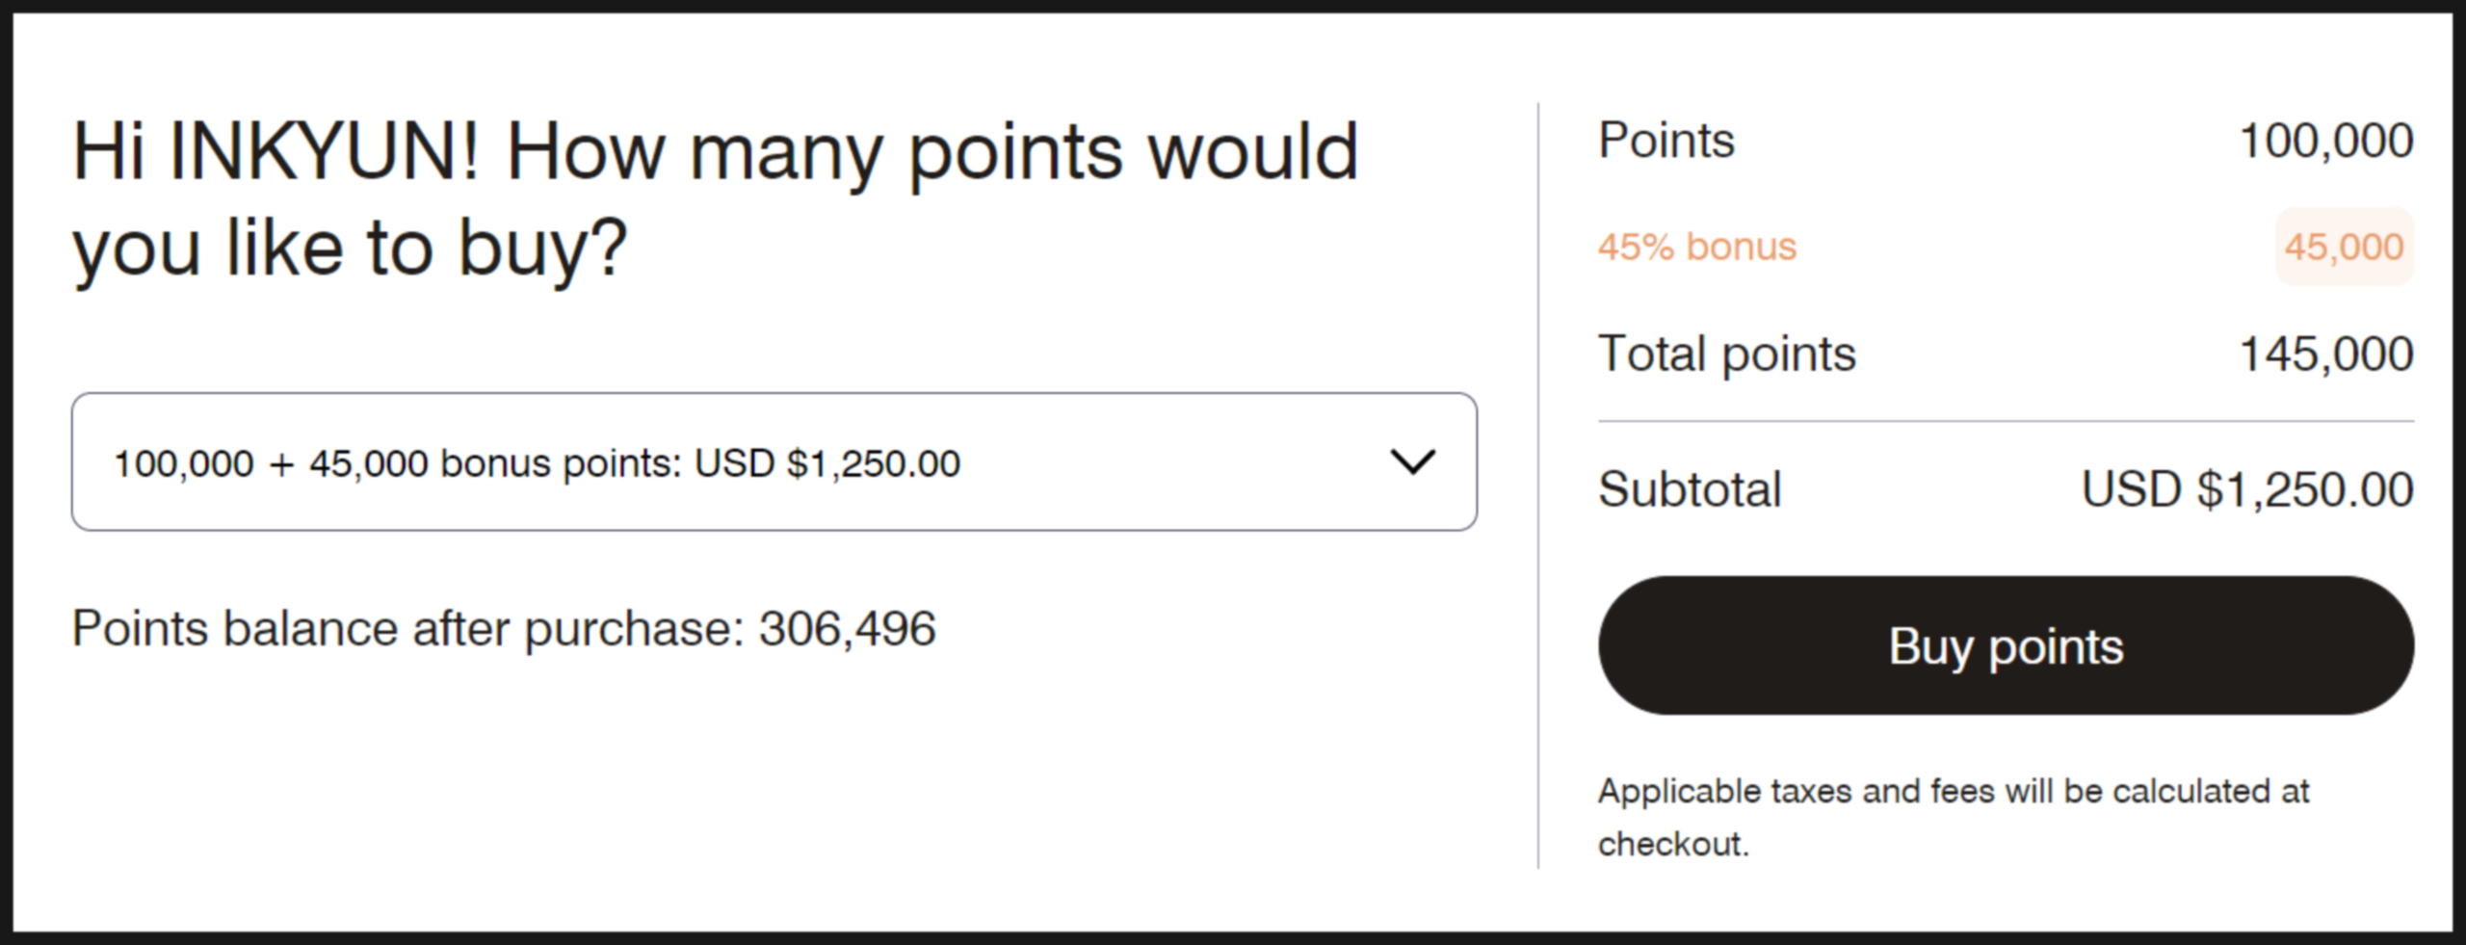2466x945 pixels.
Task: Click the Total points label
Action: (1726, 354)
